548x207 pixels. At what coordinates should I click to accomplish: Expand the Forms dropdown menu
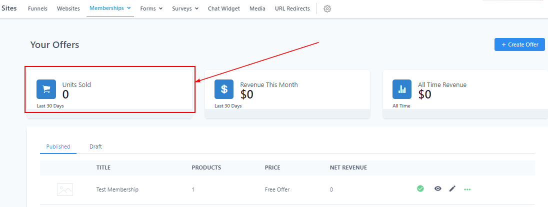coord(151,8)
